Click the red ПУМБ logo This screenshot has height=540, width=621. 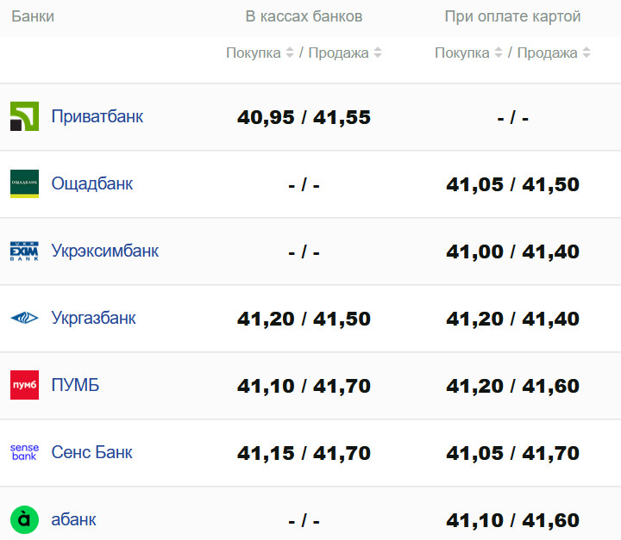(x=24, y=385)
